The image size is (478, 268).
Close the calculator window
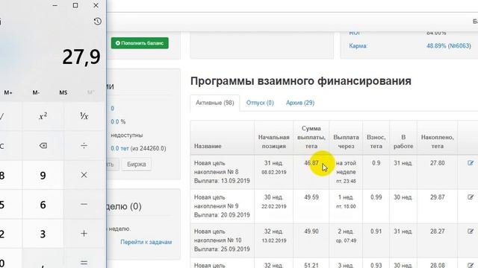click(x=96, y=5)
